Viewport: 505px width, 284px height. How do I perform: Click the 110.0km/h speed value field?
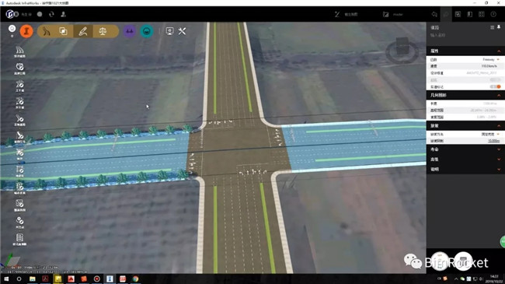tap(489, 66)
